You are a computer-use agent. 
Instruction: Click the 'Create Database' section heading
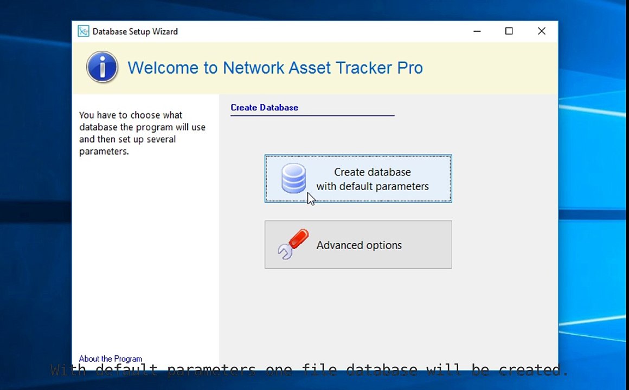click(x=265, y=107)
